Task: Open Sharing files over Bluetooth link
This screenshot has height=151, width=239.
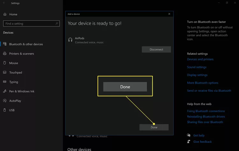Action: click(x=205, y=122)
